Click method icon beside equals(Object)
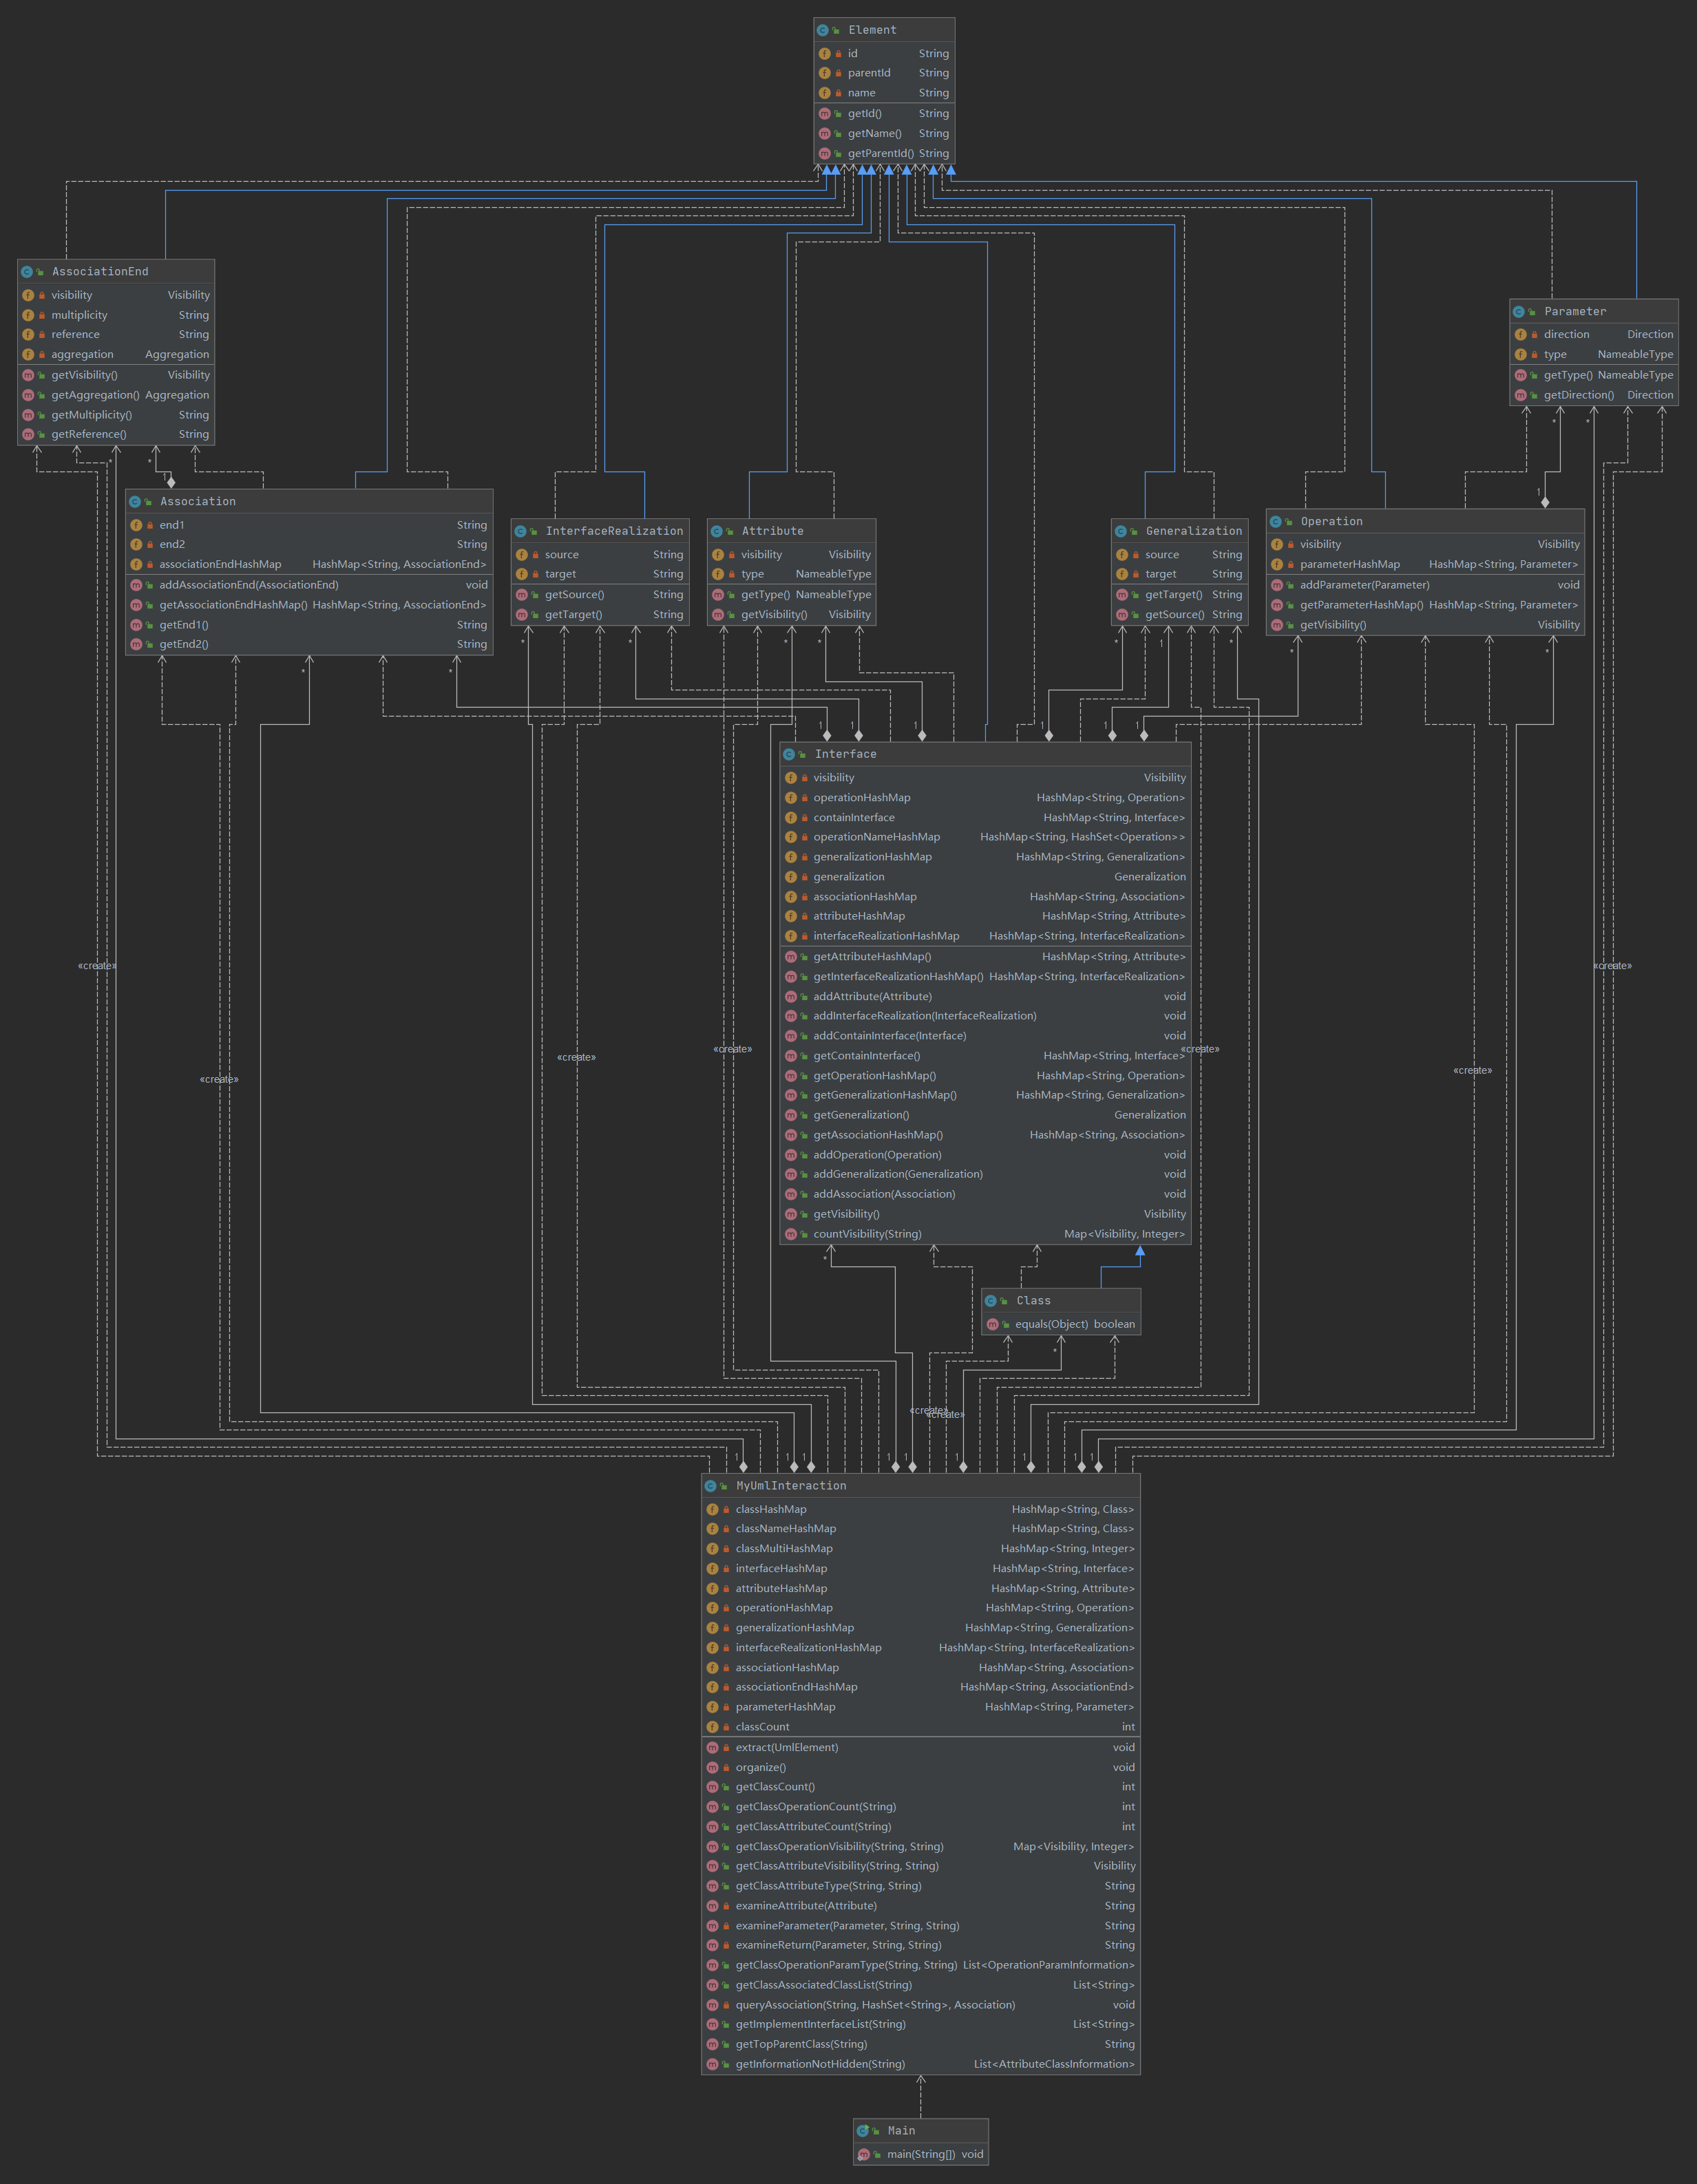The width and height of the screenshot is (1697, 2184). pos(992,1324)
